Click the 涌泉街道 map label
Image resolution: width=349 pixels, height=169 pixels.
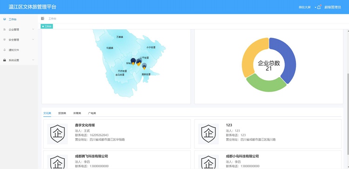[146, 74]
